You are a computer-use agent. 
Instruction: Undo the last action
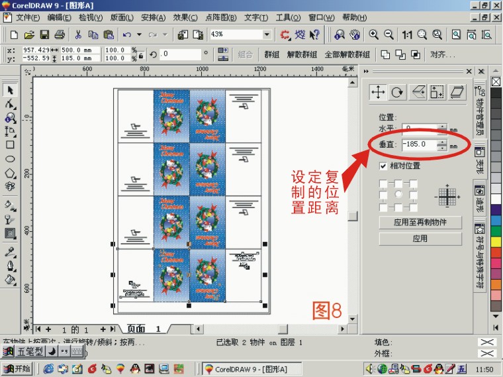(127, 34)
